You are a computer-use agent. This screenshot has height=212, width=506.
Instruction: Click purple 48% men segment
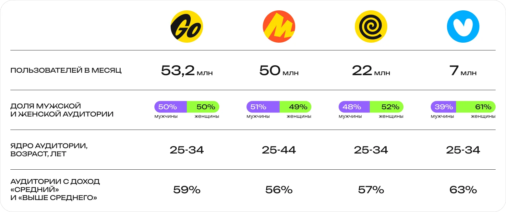(354, 107)
